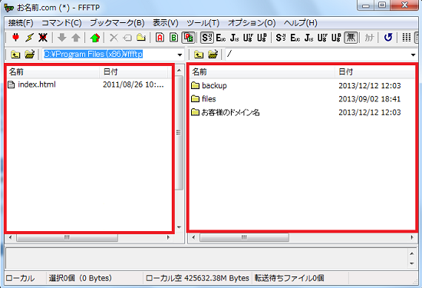Disconnect using the crossed-out plug icon

click(x=43, y=38)
